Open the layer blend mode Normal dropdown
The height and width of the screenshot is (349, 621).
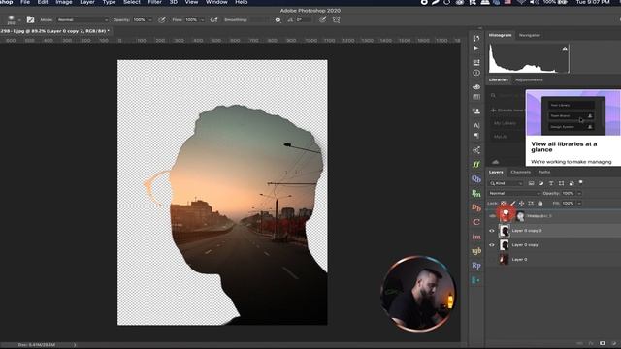pos(514,194)
